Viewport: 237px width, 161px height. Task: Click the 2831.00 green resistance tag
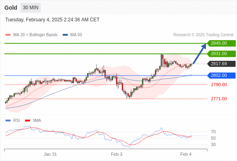(x=221, y=54)
